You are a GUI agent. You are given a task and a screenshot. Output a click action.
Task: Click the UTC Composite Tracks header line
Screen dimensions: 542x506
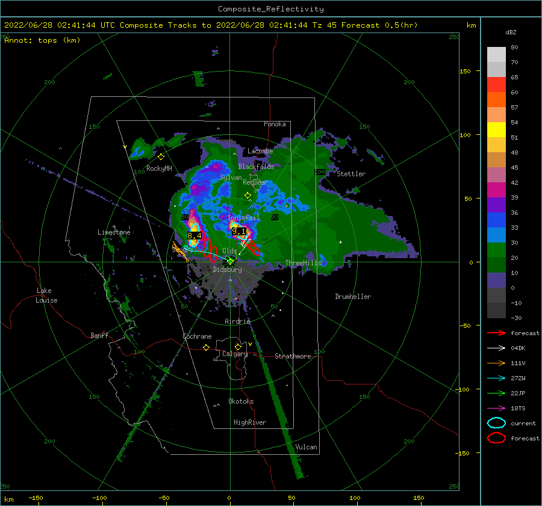211,25
